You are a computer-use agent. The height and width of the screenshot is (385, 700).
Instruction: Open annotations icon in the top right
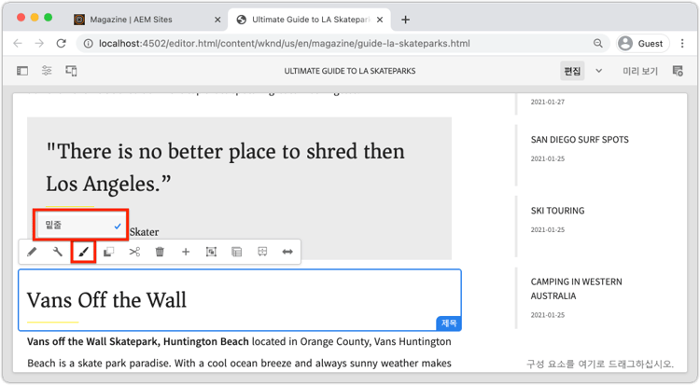coord(678,71)
